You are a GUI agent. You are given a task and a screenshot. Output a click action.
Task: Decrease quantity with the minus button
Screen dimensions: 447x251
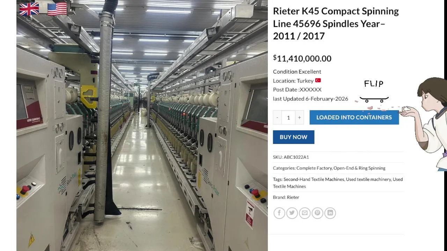[277, 117]
